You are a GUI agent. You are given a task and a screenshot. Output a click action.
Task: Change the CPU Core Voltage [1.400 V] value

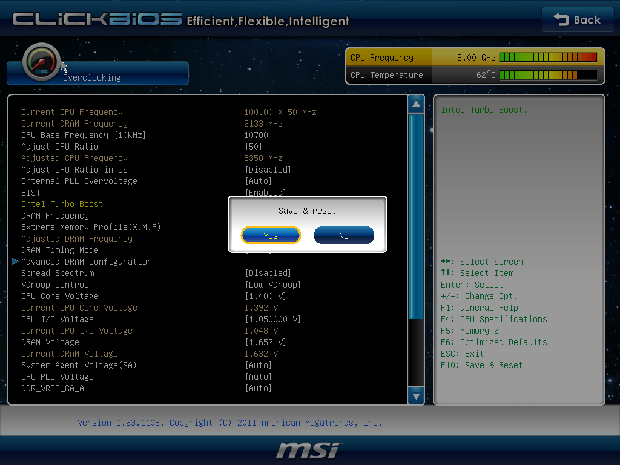(266, 296)
